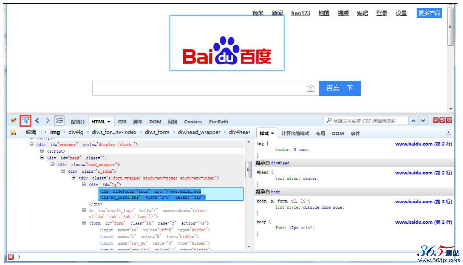Viewport: 463px width, 265px height.
Task: Deactivate Firebug with the red power icon
Action: 448,120
